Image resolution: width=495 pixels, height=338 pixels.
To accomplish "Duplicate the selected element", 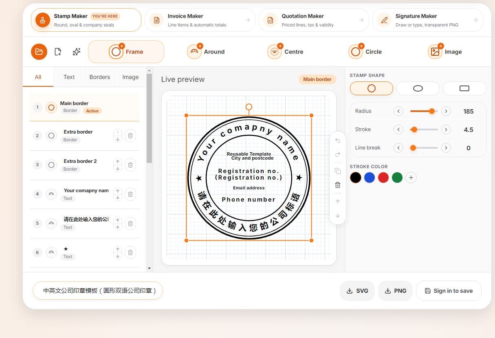I will pyautogui.click(x=338, y=171).
